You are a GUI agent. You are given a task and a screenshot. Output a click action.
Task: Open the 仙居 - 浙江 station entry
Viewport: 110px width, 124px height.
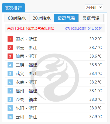coord(26,56)
